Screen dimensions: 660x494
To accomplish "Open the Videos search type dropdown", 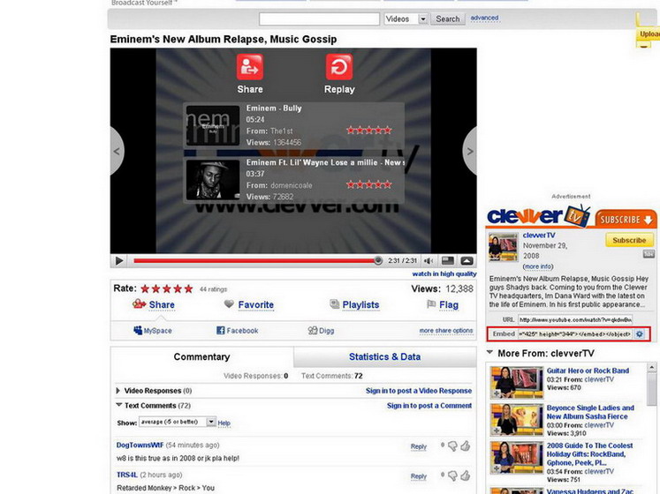I will pos(406,19).
